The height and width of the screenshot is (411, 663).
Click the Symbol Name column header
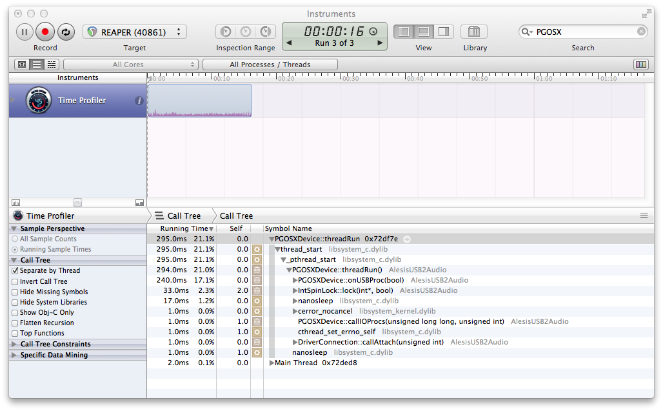[288, 228]
